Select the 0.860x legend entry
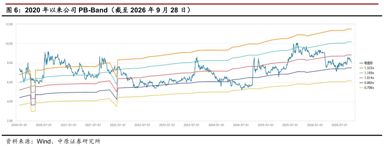 367,83
